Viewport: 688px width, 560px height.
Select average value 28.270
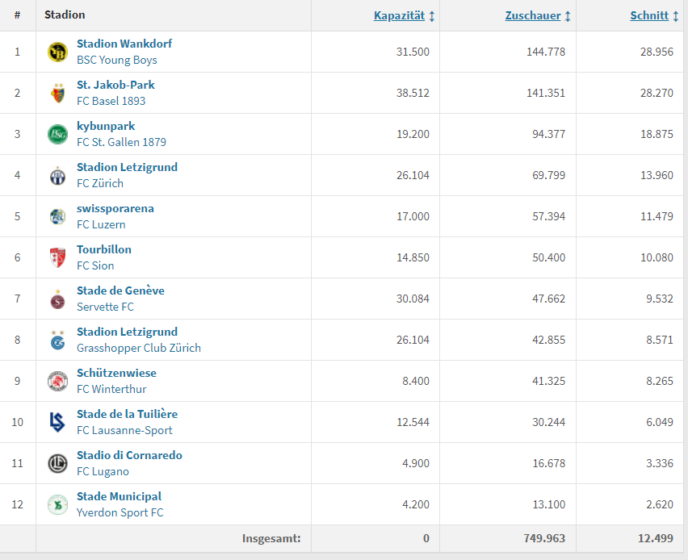click(x=657, y=93)
